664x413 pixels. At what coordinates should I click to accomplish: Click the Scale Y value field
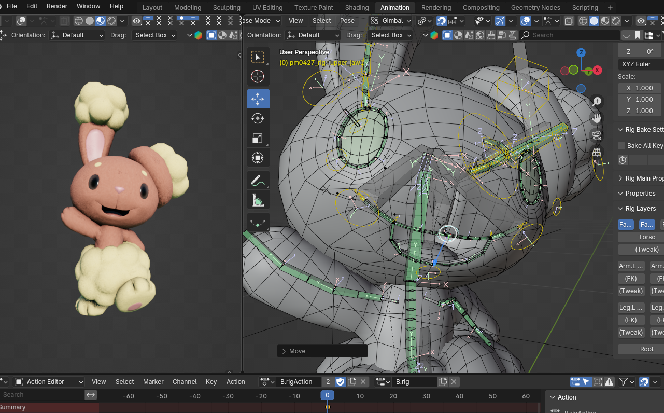point(641,100)
